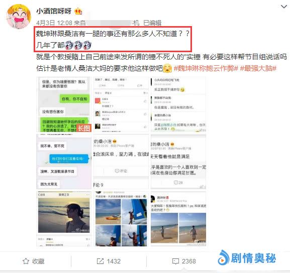This screenshot has width=290, height=273.
Task: Open the top-right chat replies thumbnail
Action: point(178,104)
